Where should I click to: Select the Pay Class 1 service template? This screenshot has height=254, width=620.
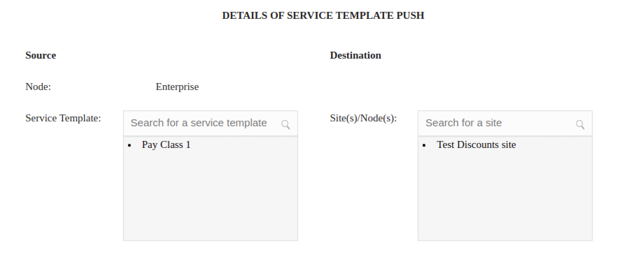tap(166, 145)
